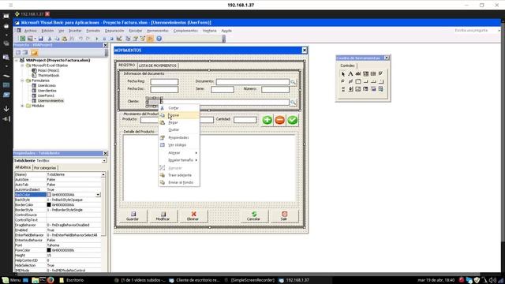Click View Object icon in Project panel
Viewport: 505px width, 284px height.
tap(25, 53)
